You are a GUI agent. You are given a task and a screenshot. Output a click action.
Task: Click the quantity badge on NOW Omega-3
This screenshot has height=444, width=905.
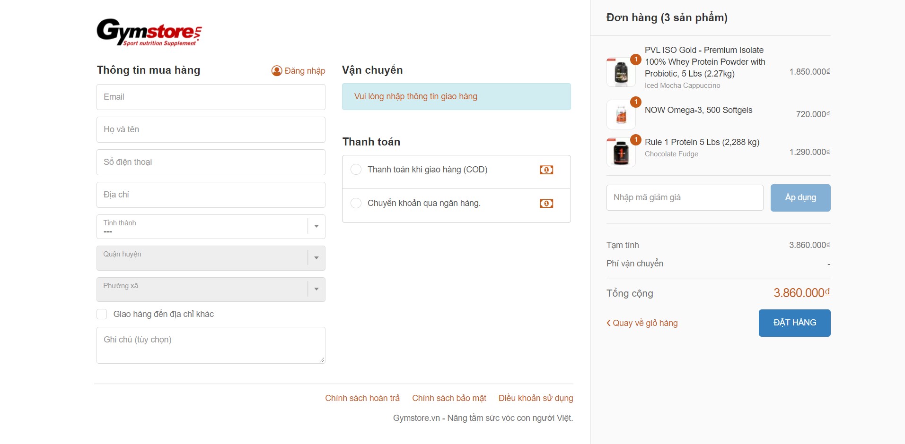[x=636, y=102]
